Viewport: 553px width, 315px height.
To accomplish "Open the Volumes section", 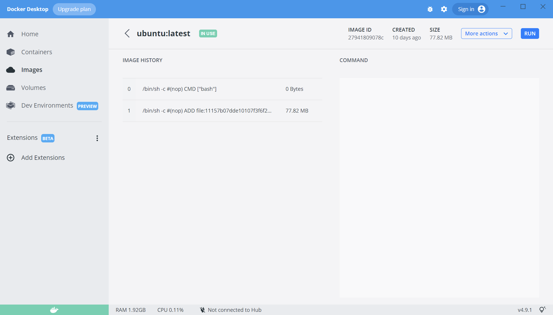I will [x=33, y=88].
